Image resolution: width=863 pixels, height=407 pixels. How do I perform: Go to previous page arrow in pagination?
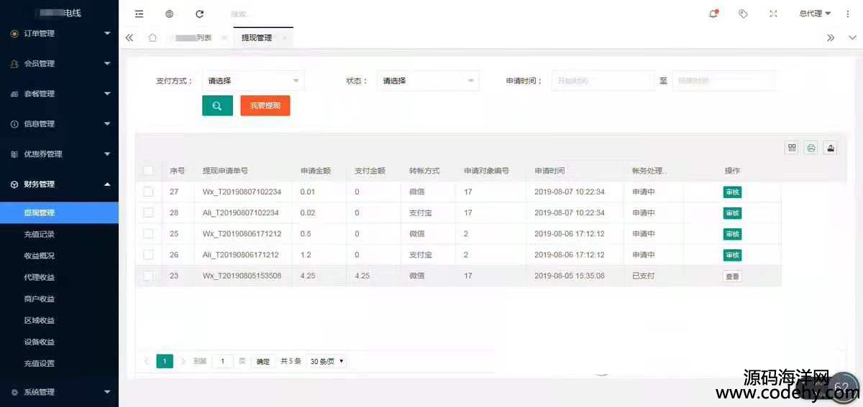point(147,361)
